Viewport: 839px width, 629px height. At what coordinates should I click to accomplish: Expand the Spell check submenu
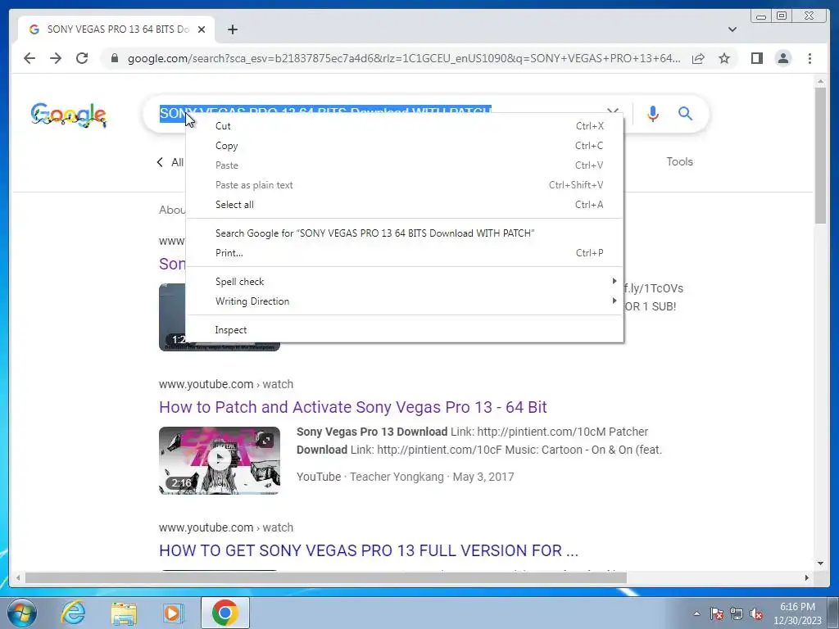[405, 282]
